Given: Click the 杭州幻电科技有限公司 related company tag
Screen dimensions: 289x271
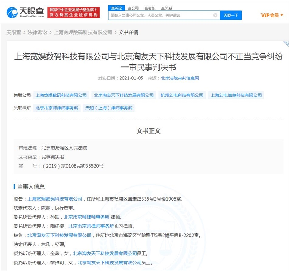Looking at the screenshot, I should (182, 95).
